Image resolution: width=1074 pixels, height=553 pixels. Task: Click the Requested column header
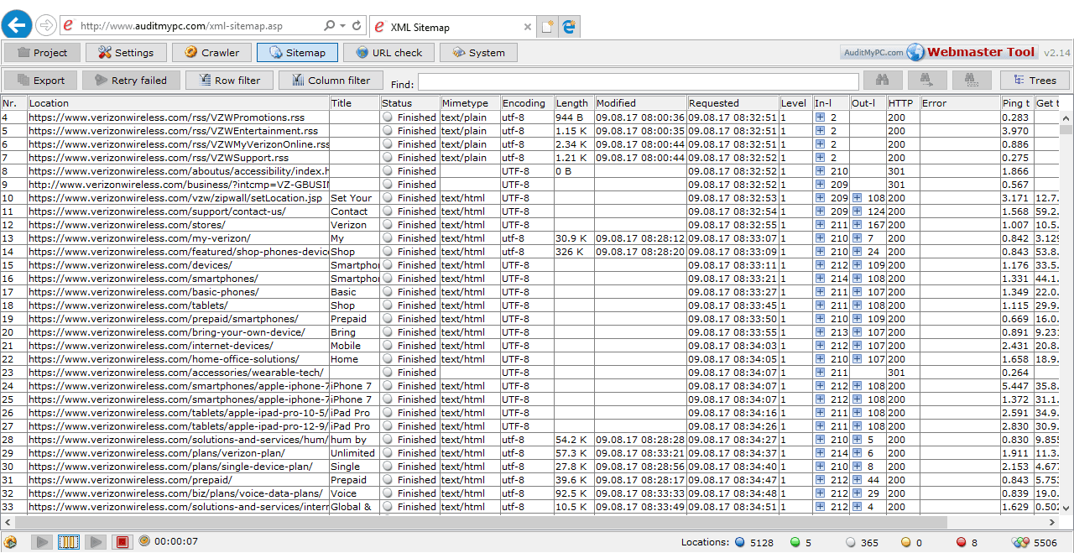733,103
